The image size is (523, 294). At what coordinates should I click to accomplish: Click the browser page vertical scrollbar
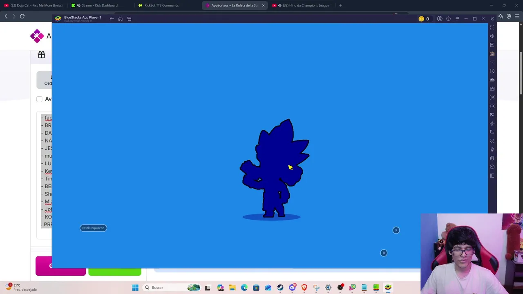coord(521,73)
